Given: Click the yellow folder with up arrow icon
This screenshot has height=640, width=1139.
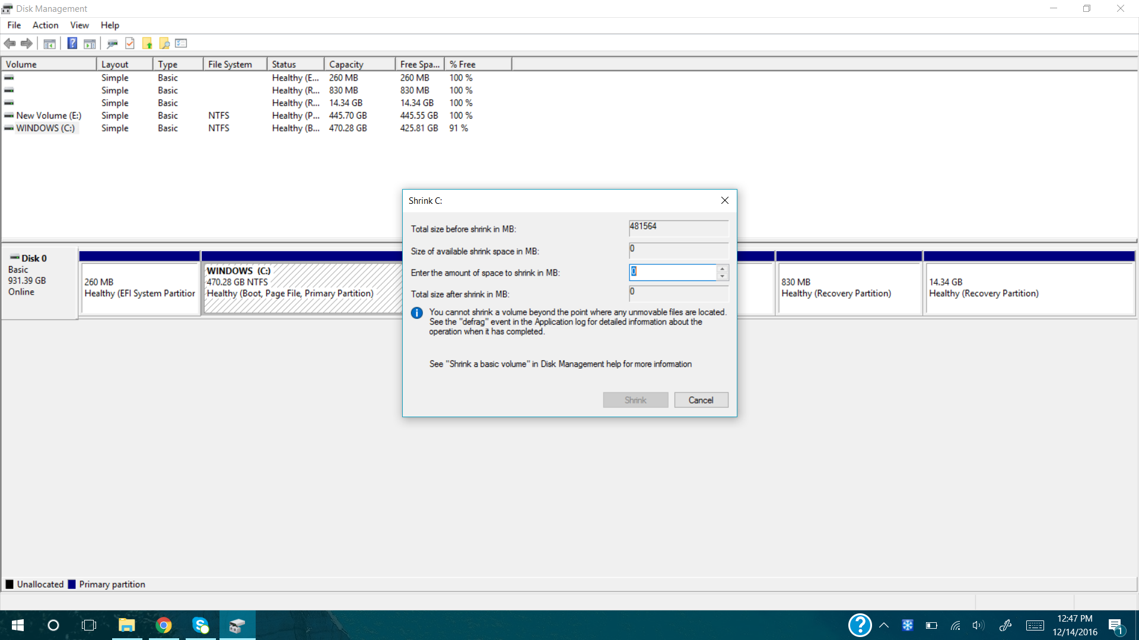Looking at the screenshot, I should click(x=147, y=43).
